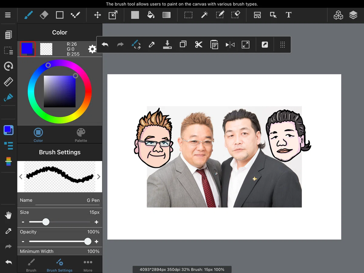The width and height of the screenshot is (364, 273).
Task: Show next brush preview arrow
Action: [x=99, y=177]
